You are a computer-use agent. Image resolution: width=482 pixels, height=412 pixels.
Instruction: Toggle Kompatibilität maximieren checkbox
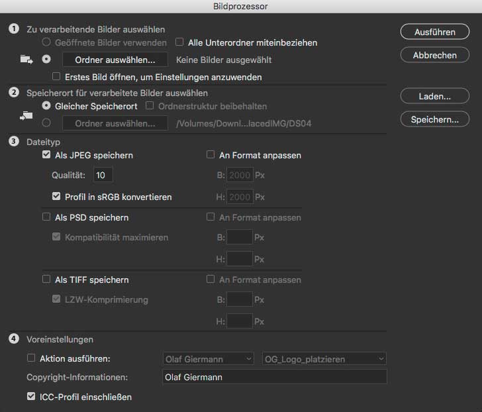point(56,236)
